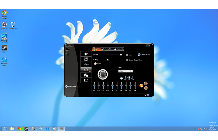Click the lower green external jack

pos(67,54)
